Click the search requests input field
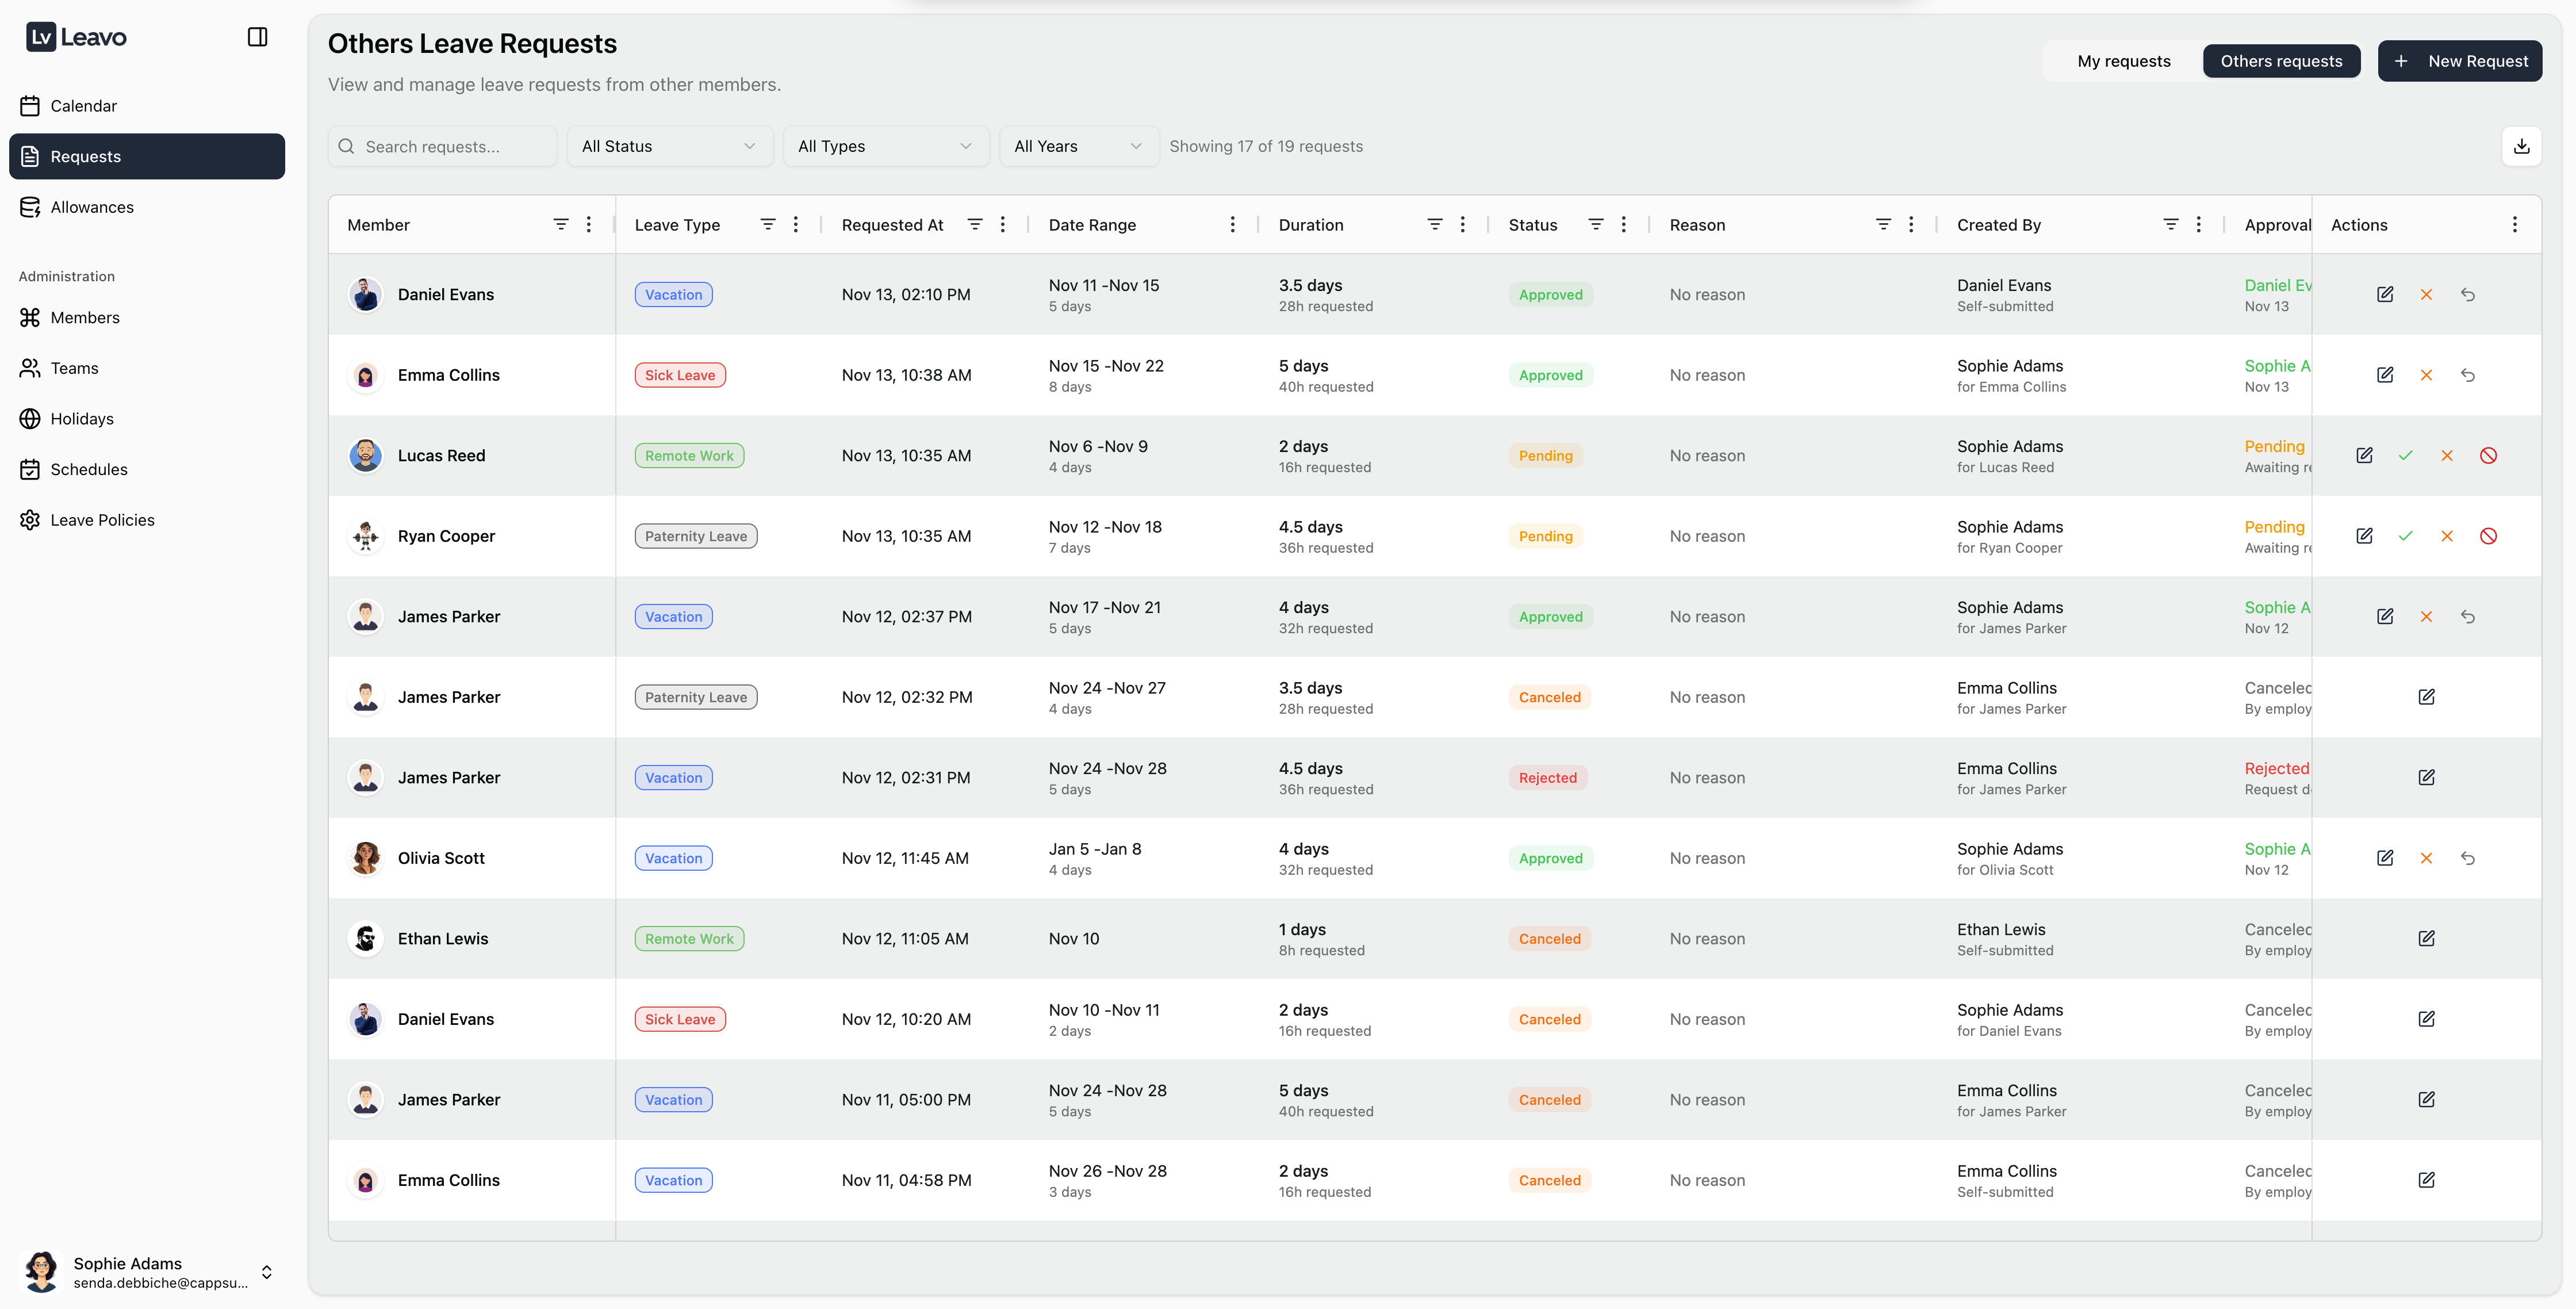The width and height of the screenshot is (2576, 1309). [442, 146]
